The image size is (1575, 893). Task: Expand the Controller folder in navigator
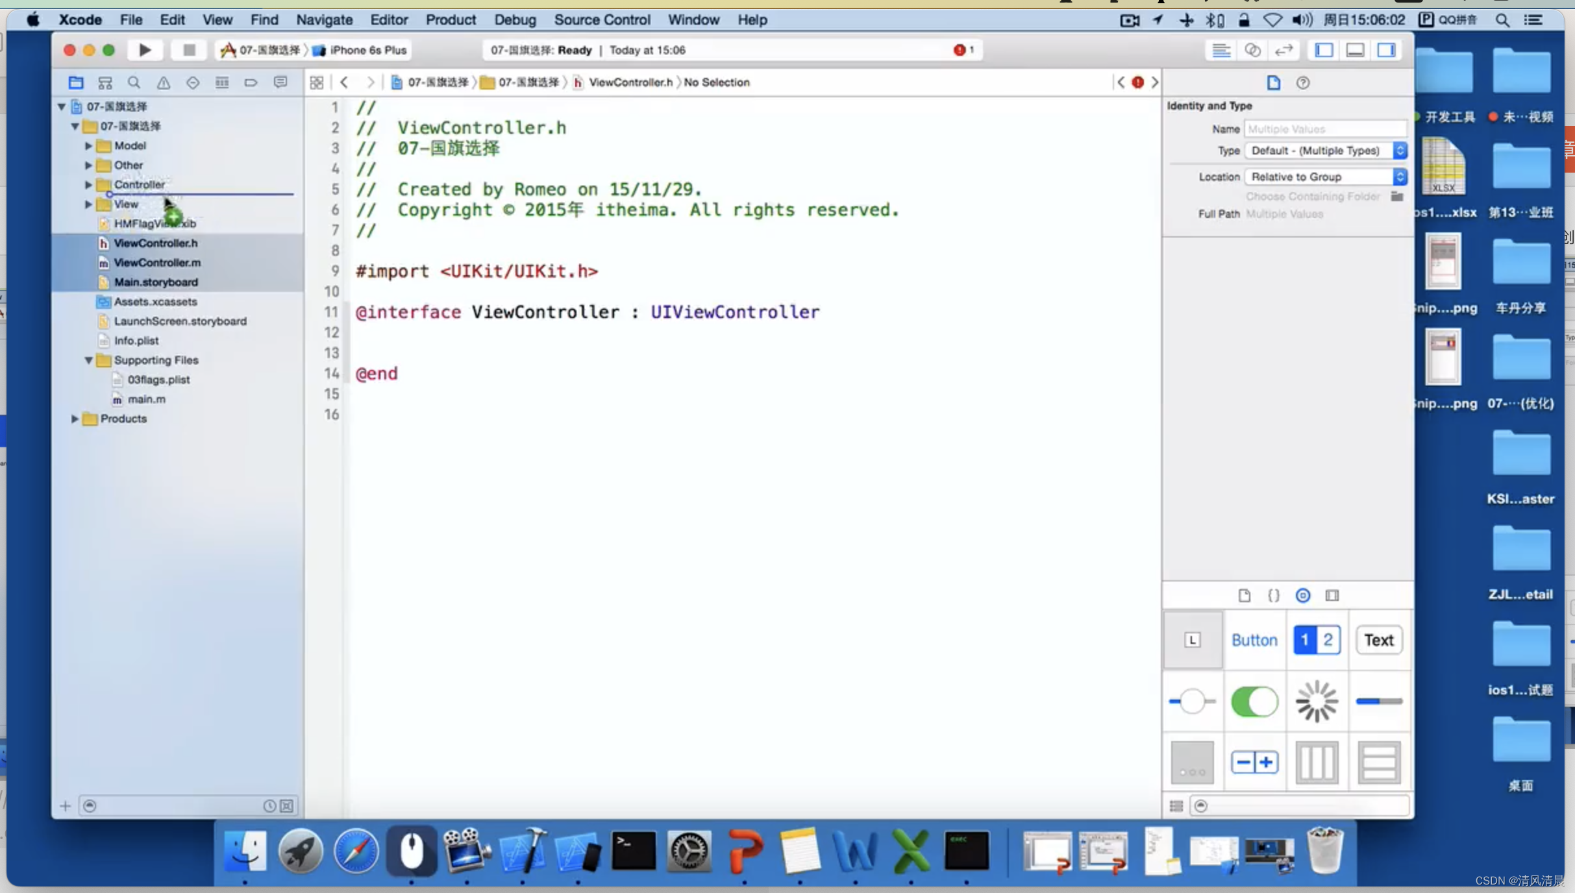pyautogui.click(x=89, y=184)
